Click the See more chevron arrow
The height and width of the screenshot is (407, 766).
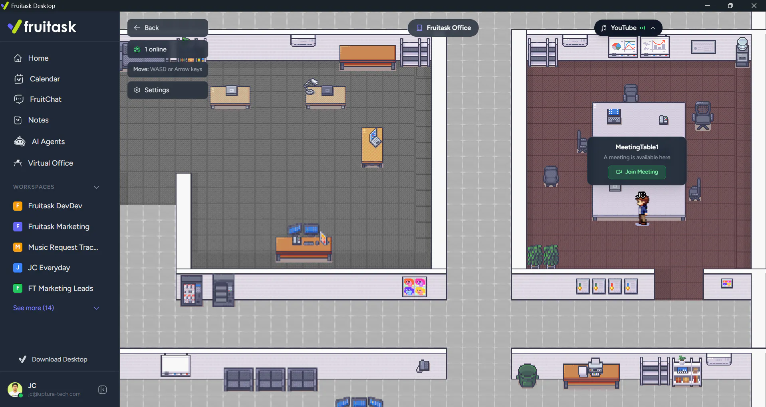(96, 308)
